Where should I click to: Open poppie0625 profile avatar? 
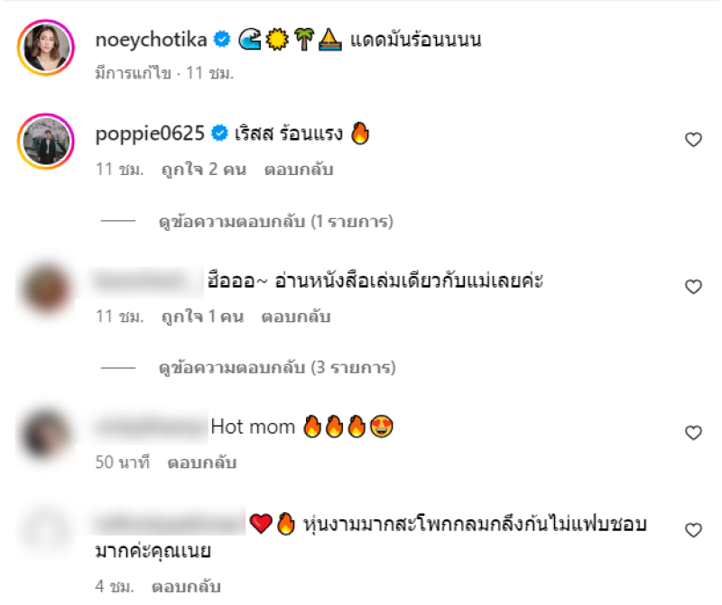coord(46,142)
